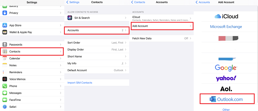Tap the green Messages icon

pos(5,93)
